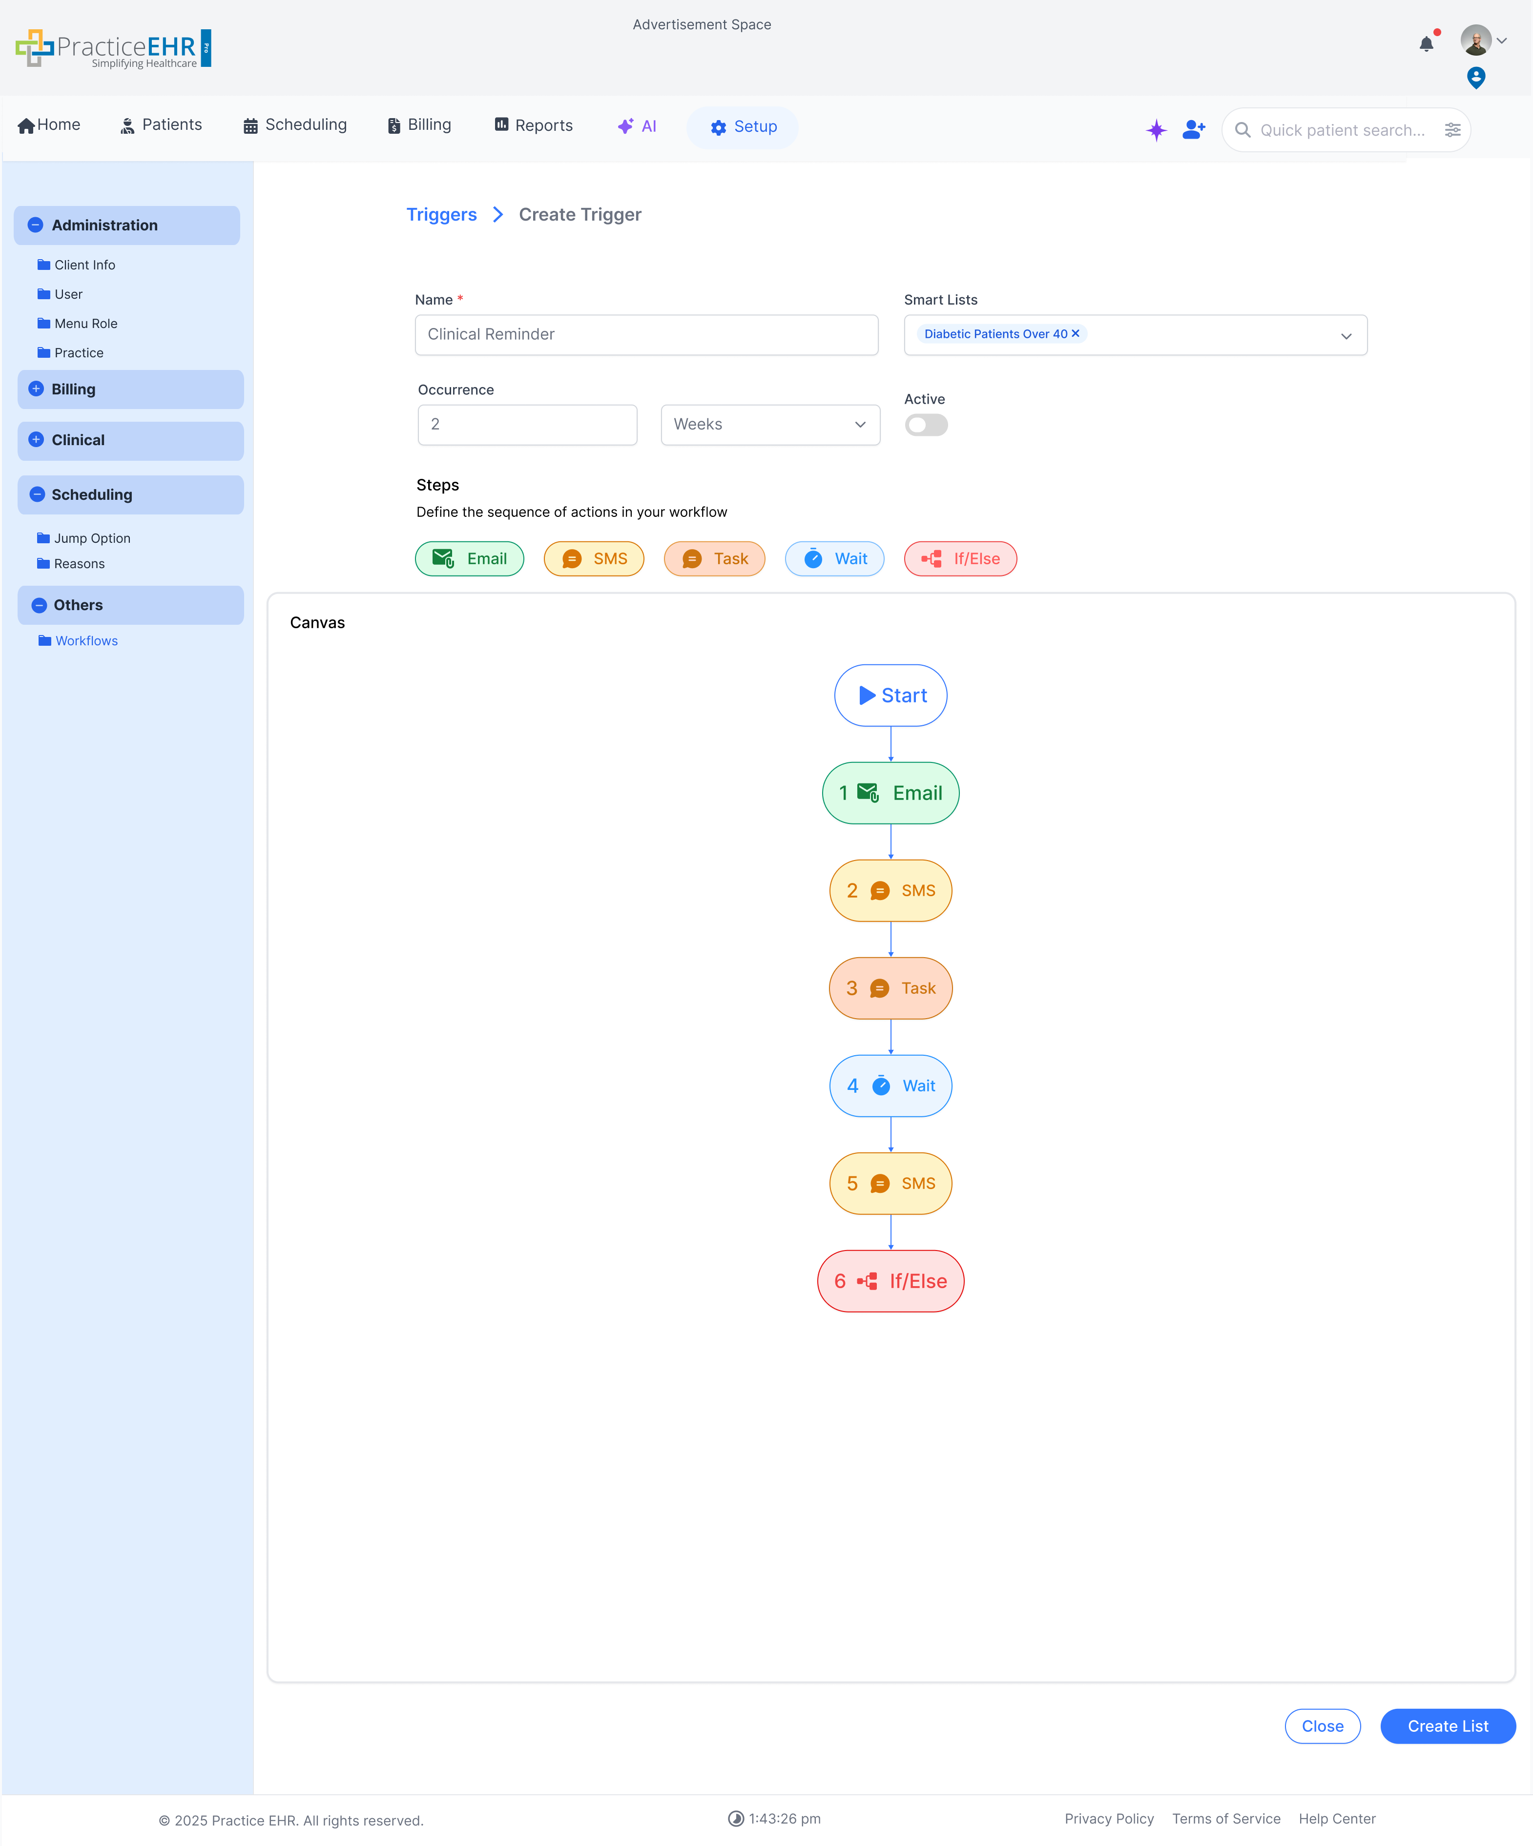Click the Name input field

click(646, 335)
